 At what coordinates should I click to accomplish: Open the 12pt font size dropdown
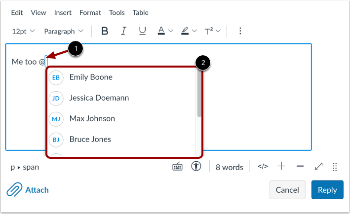[23, 31]
